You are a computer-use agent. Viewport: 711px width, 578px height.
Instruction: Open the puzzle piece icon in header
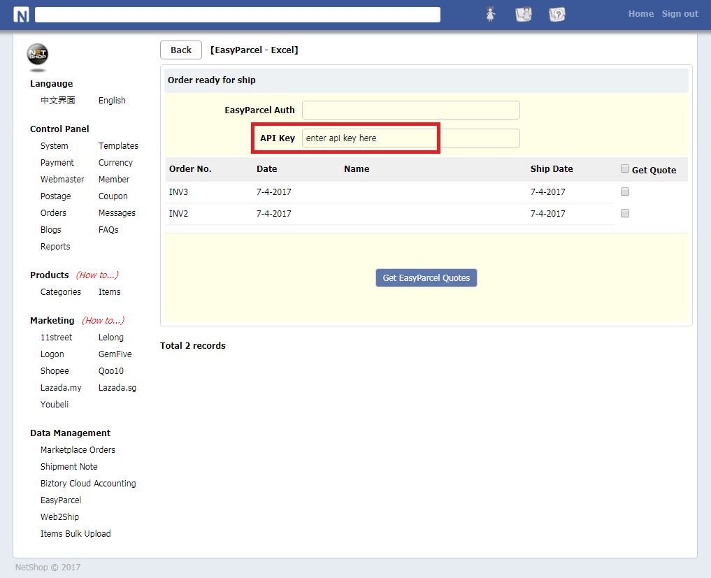click(x=523, y=15)
